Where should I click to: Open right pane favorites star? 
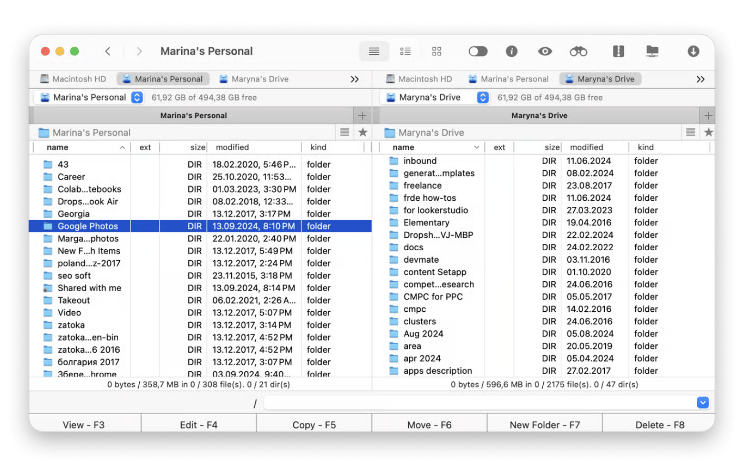[x=709, y=133]
